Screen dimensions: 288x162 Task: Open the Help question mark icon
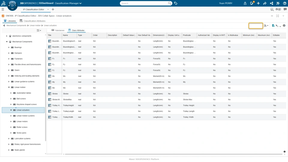284,3
